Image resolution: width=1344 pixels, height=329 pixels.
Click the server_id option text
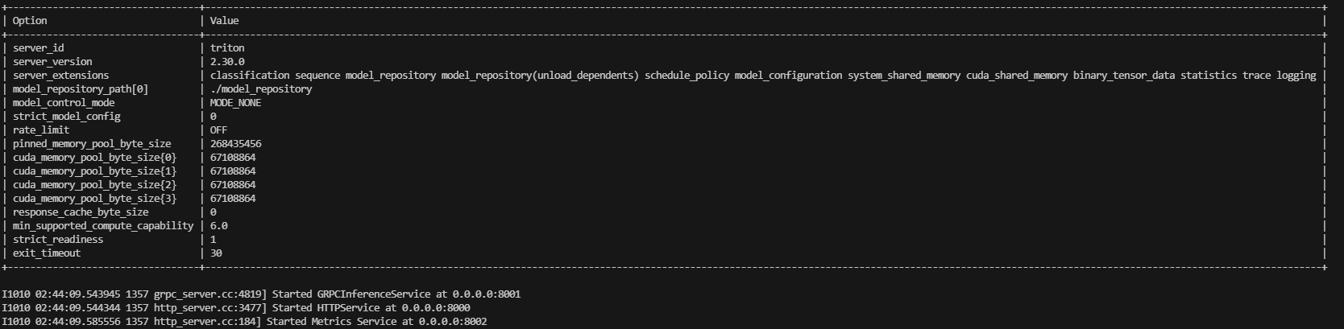point(38,48)
